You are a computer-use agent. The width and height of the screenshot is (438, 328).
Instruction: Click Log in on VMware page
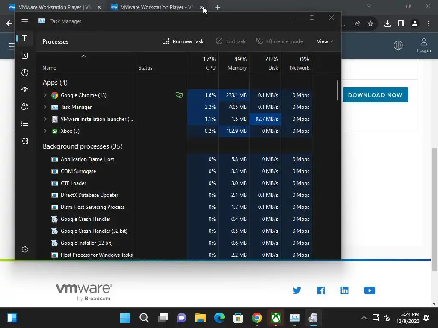click(x=424, y=46)
